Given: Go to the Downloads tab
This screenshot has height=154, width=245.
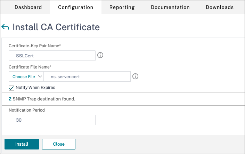Looking at the screenshot, I should coord(220,7).
